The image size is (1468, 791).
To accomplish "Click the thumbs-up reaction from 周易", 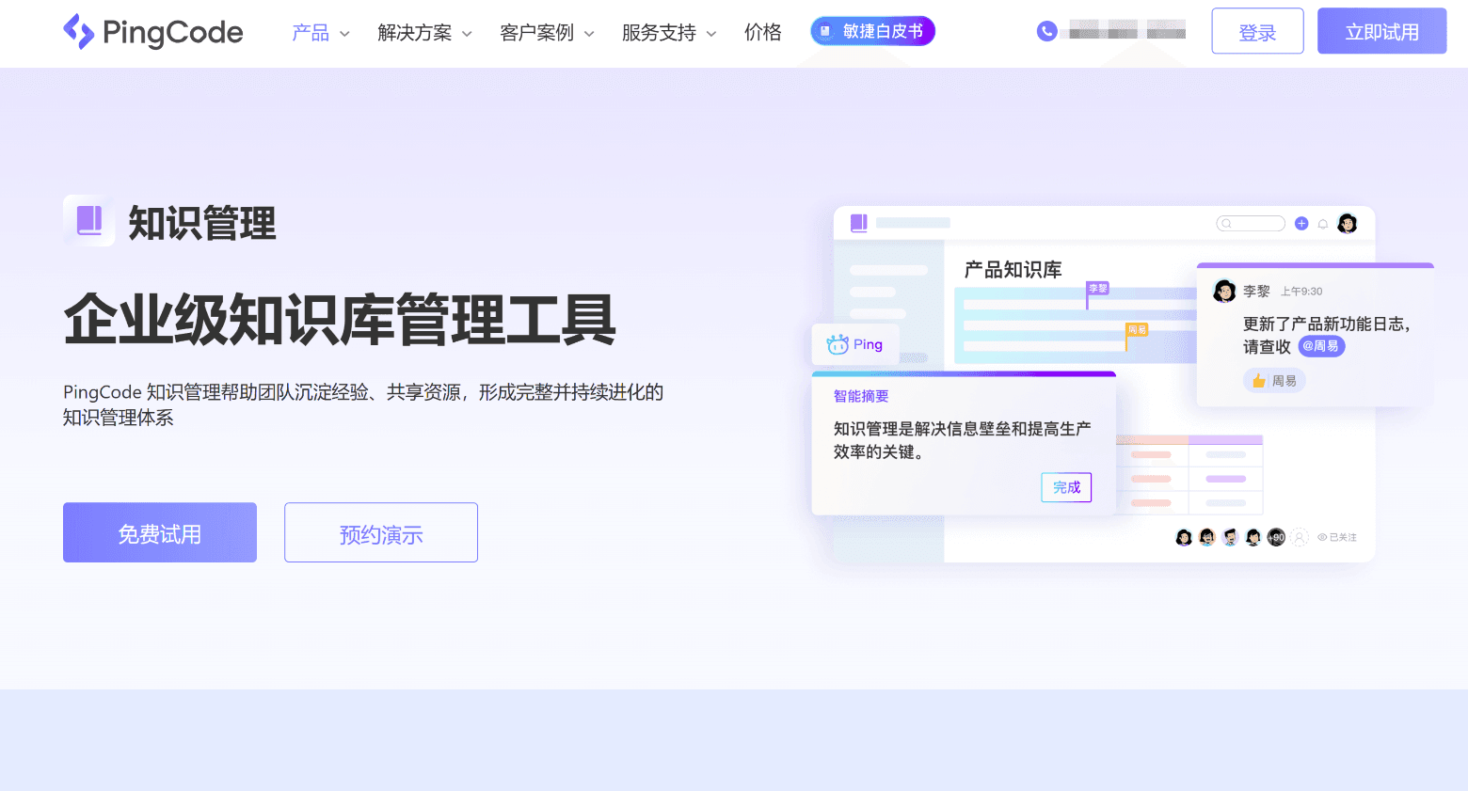I will click(1274, 381).
